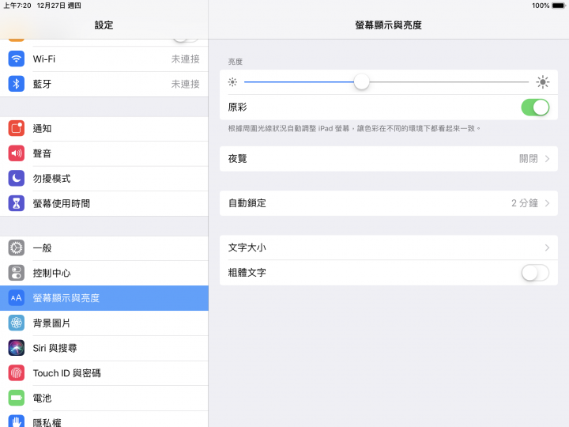The image size is (569, 427).
Task: Click the brightness slider knob
Action: 361,82
